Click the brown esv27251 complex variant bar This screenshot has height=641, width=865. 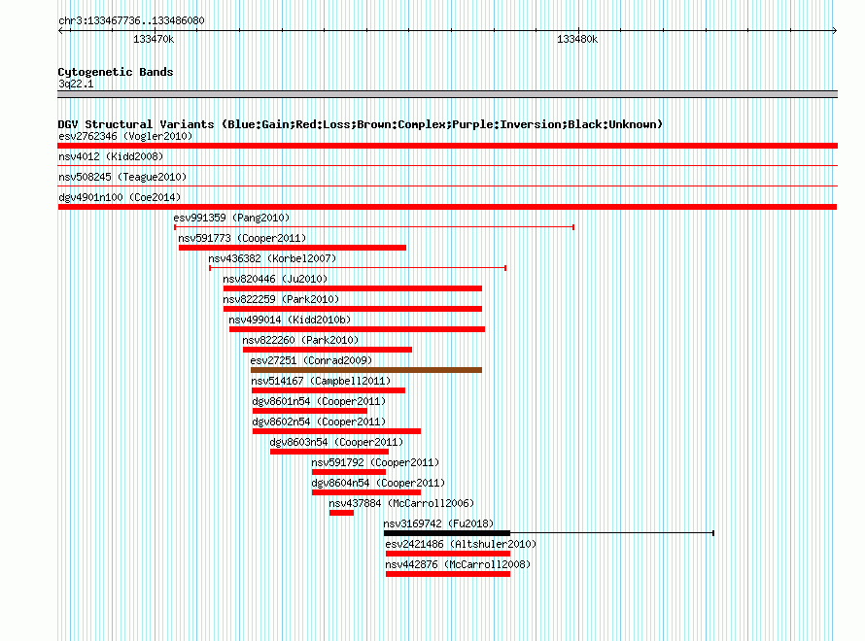click(366, 370)
